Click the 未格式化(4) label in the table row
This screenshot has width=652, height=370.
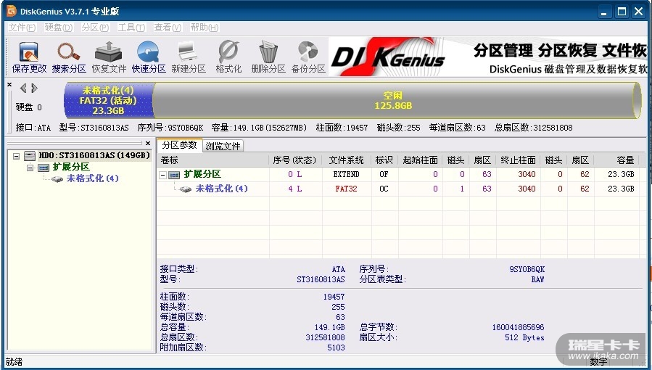[x=222, y=189]
